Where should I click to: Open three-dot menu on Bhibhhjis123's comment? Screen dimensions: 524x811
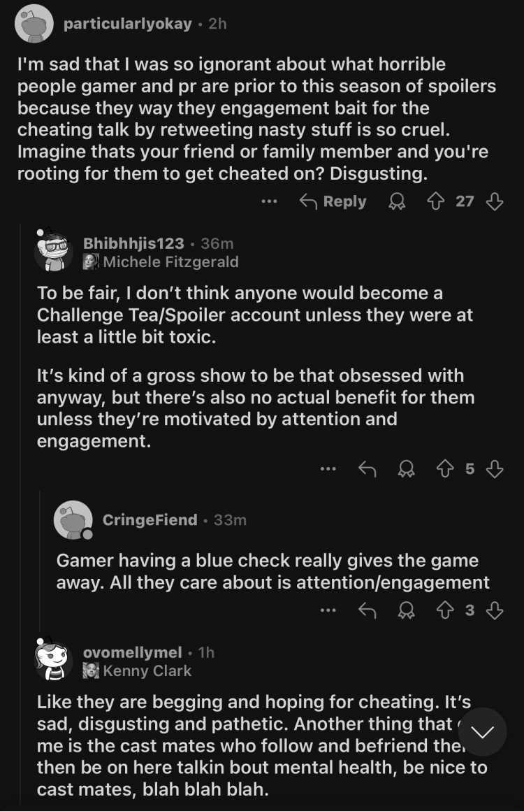328,469
